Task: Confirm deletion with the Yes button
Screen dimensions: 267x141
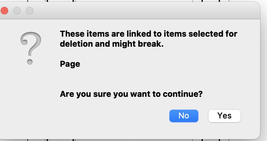Action: pyautogui.click(x=224, y=116)
